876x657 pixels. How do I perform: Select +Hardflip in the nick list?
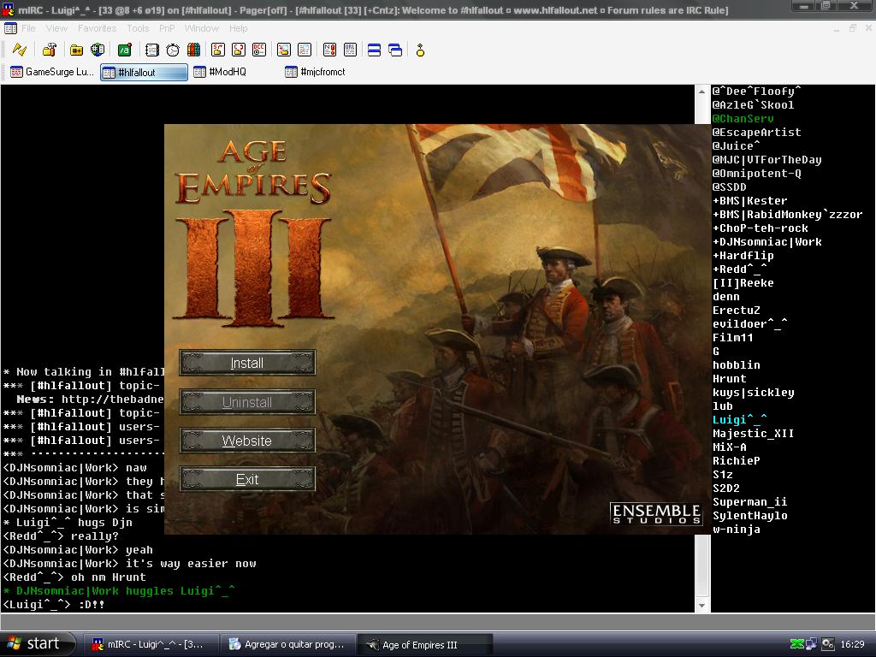pyautogui.click(x=743, y=255)
